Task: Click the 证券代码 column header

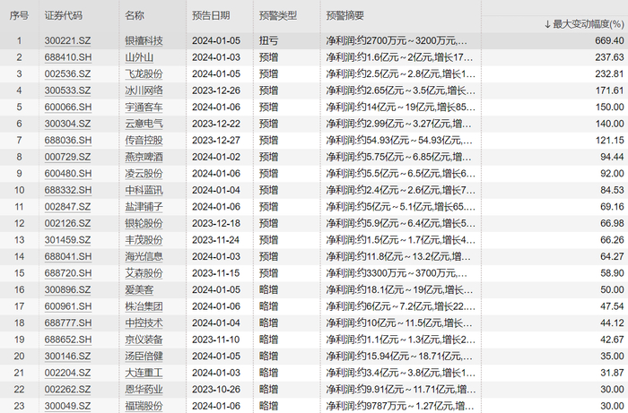Action: (x=64, y=15)
